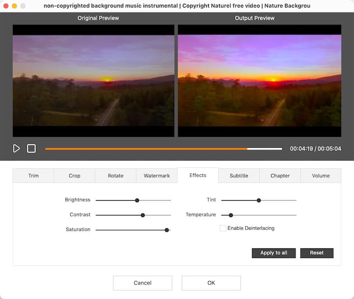Open the Trim tab
This screenshot has width=354, height=299.
pyautogui.click(x=34, y=176)
